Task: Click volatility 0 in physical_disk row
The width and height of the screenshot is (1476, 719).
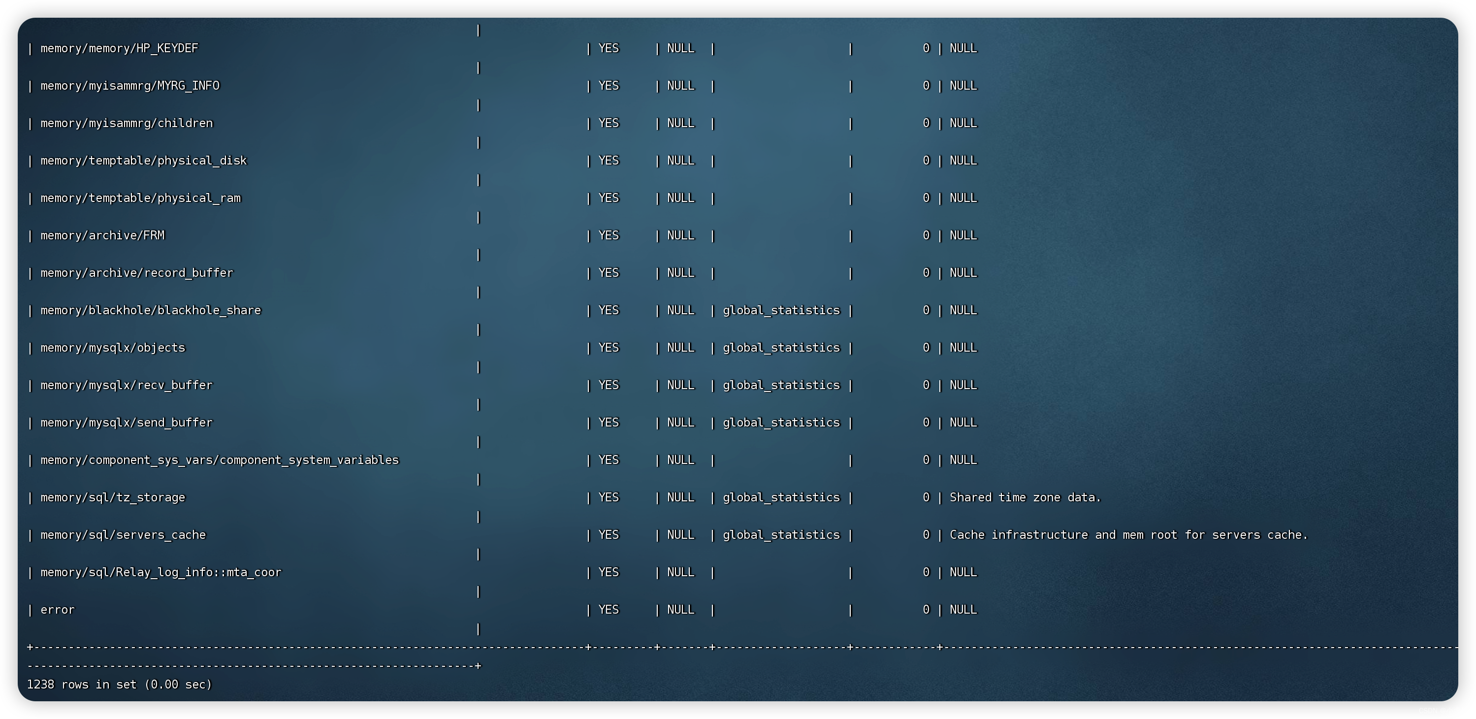Action: tap(926, 161)
